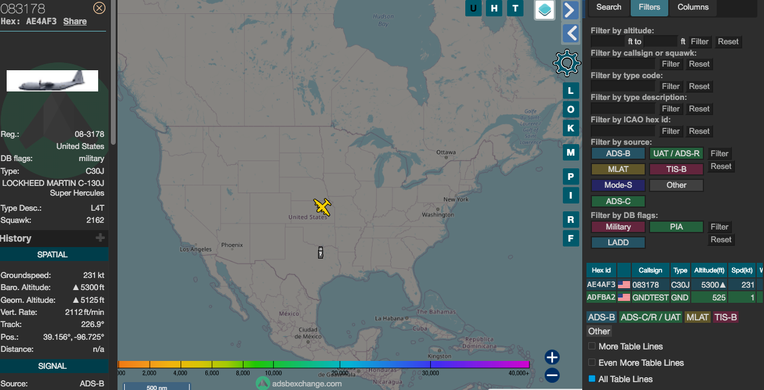Sort table by Altitude(ft) column header

pyautogui.click(x=709, y=270)
